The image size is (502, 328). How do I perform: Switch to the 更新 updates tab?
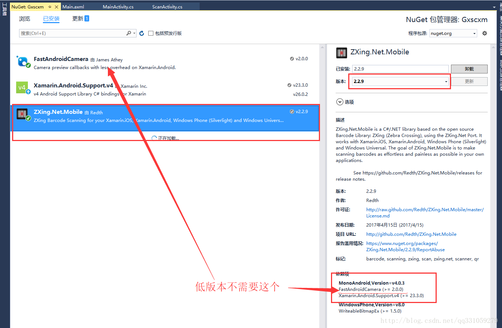(78, 19)
